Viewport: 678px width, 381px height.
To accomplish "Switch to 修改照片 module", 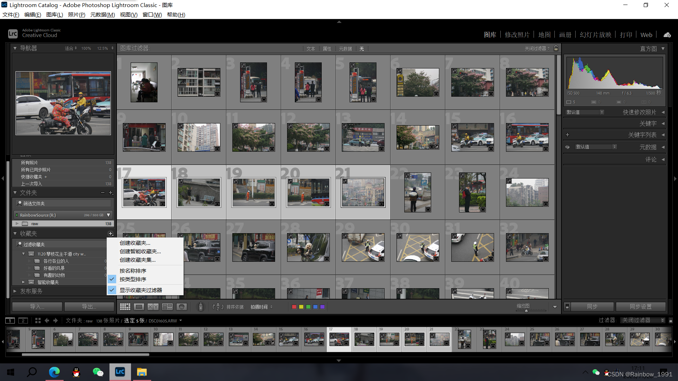I will point(517,35).
